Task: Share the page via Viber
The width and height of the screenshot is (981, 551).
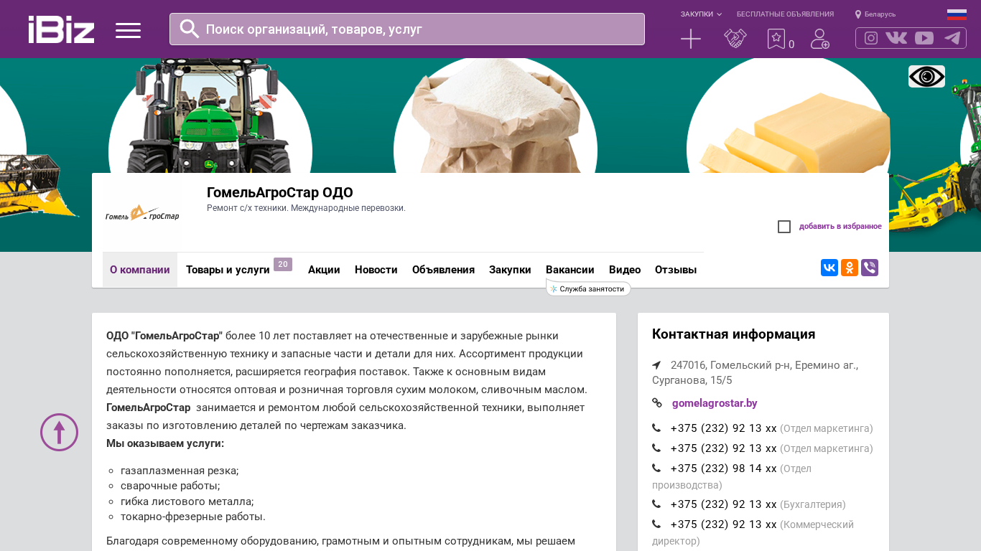Action: point(870,268)
